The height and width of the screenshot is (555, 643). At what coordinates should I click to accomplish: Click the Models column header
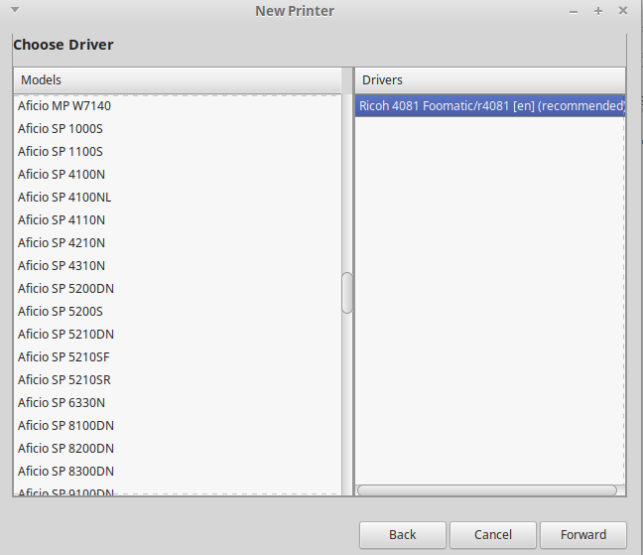178,80
